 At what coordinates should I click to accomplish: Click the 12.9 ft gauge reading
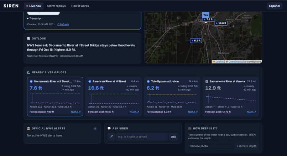tap(213, 88)
